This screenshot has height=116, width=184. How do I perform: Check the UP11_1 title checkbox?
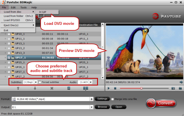9,39
